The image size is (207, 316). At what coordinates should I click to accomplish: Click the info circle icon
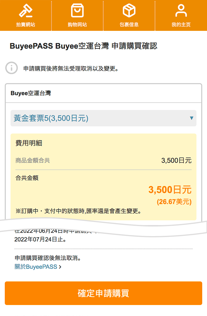coord(12,68)
